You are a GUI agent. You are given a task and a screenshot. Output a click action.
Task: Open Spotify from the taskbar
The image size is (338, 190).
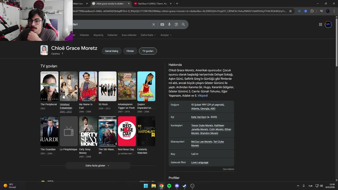(x=169, y=186)
